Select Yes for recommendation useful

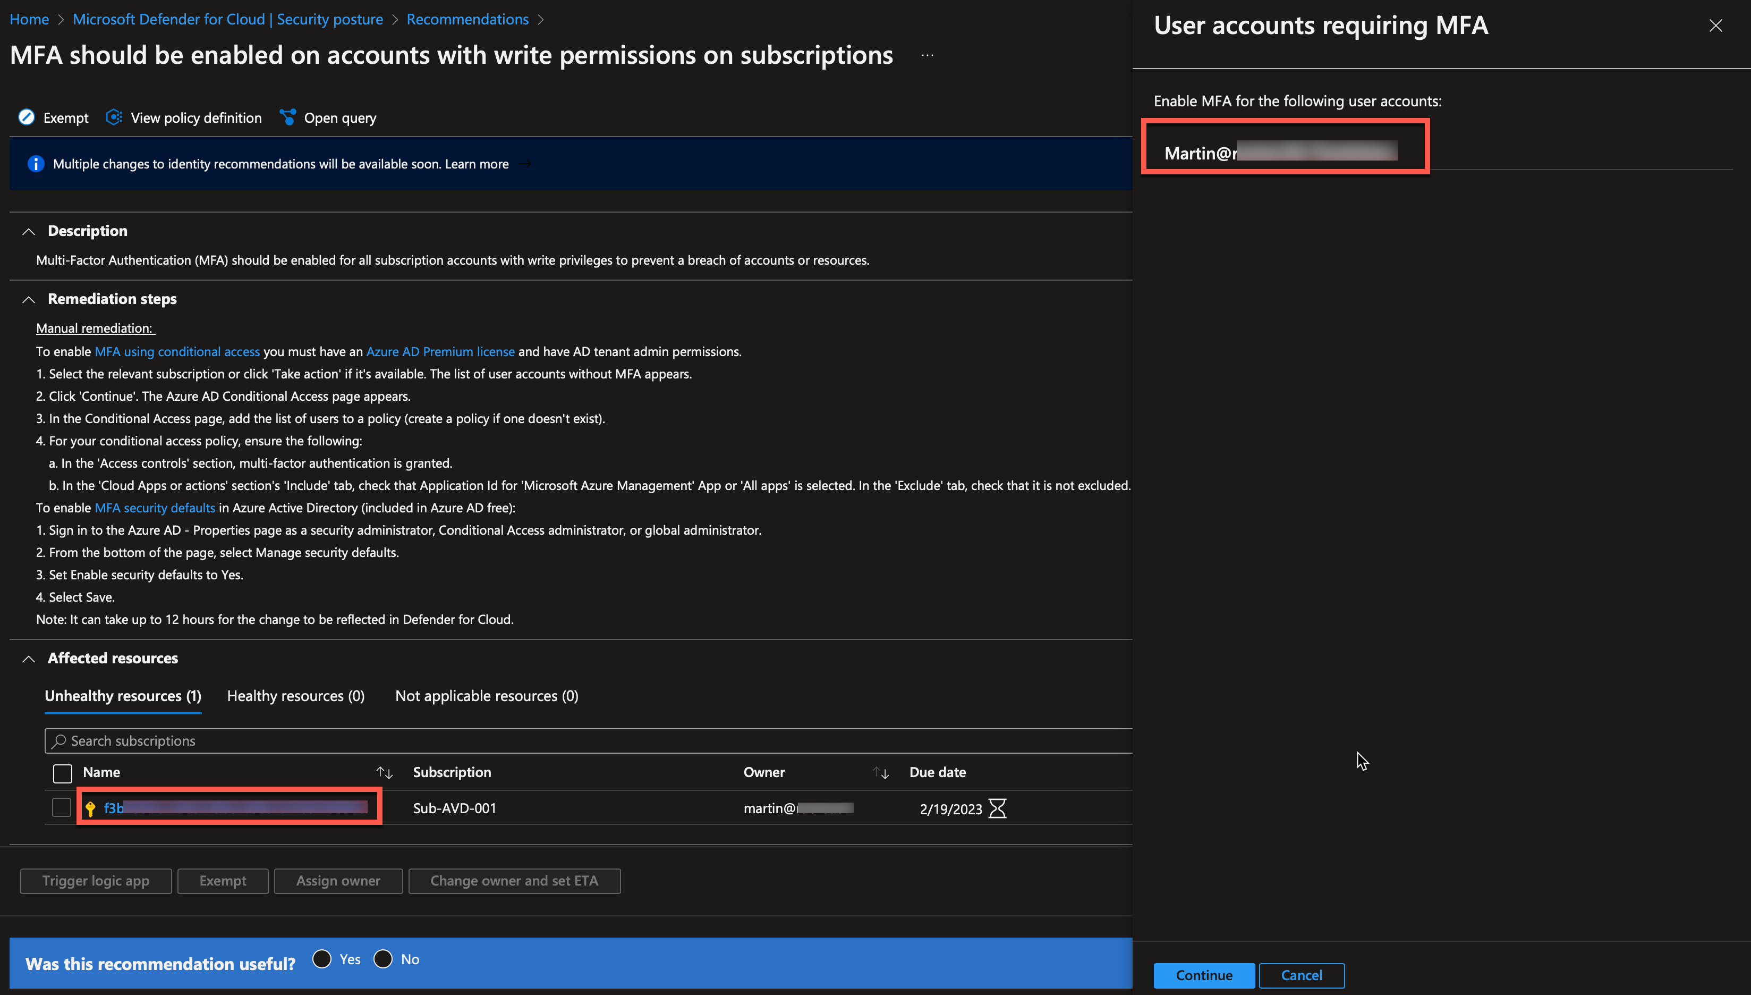[321, 959]
